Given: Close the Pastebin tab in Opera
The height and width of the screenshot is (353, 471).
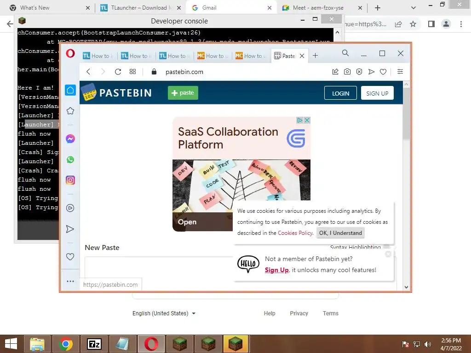Looking at the screenshot, I should pos(302,56).
